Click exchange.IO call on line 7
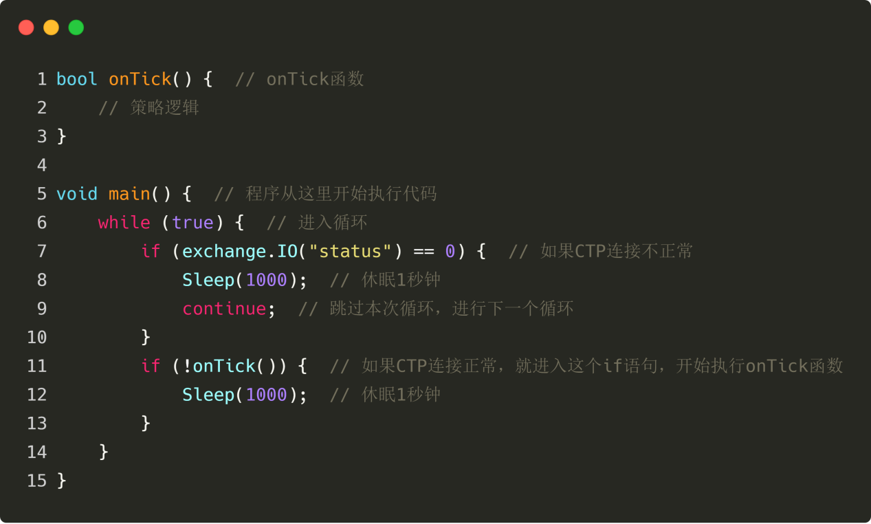 tap(240, 251)
